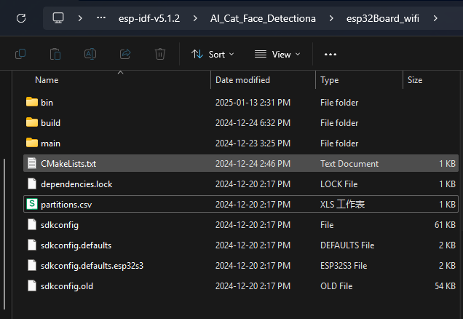Click the Rename toolbar icon
The image size is (463, 319).
click(90, 54)
